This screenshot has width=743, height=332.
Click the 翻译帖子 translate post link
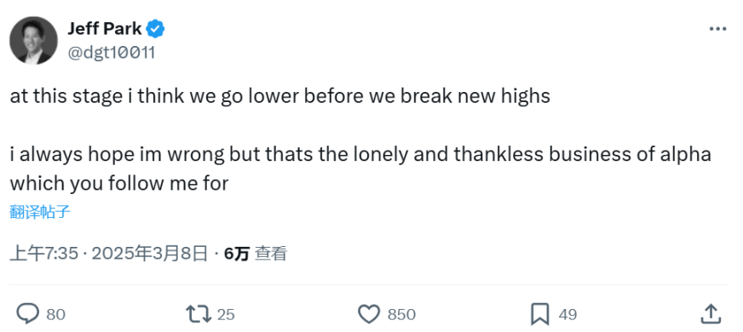pos(40,212)
